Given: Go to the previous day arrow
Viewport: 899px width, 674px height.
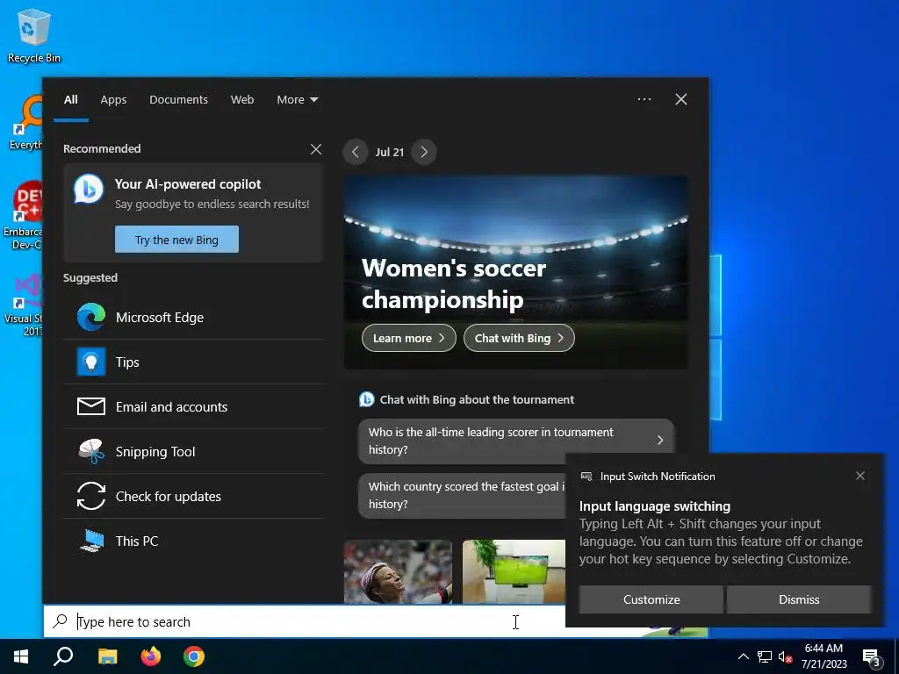Looking at the screenshot, I should 356,152.
